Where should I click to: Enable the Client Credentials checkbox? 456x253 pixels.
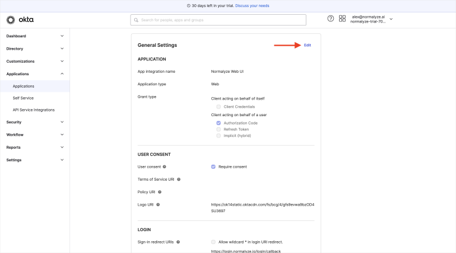pyautogui.click(x=218, y=107)
